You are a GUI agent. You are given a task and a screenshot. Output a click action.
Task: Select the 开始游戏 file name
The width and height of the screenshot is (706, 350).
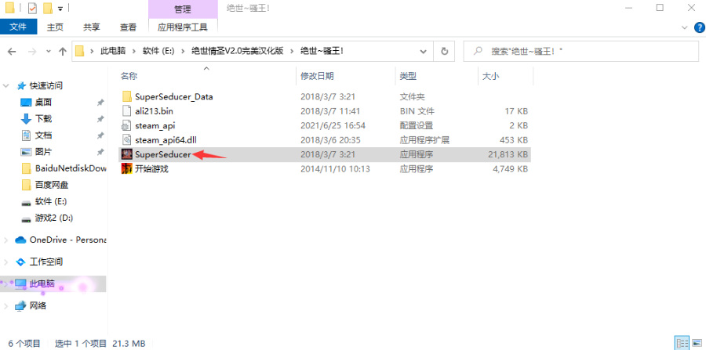[151, 169]
